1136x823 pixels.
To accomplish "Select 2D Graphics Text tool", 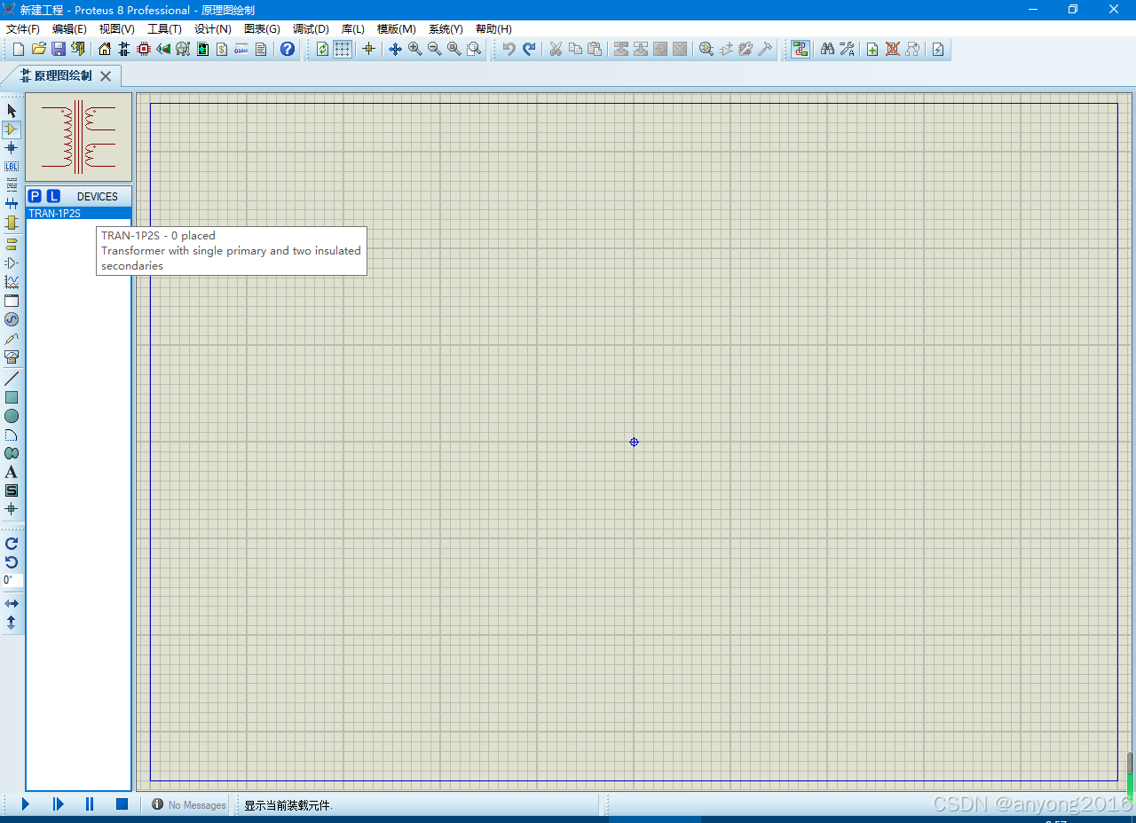I will 12,472.
